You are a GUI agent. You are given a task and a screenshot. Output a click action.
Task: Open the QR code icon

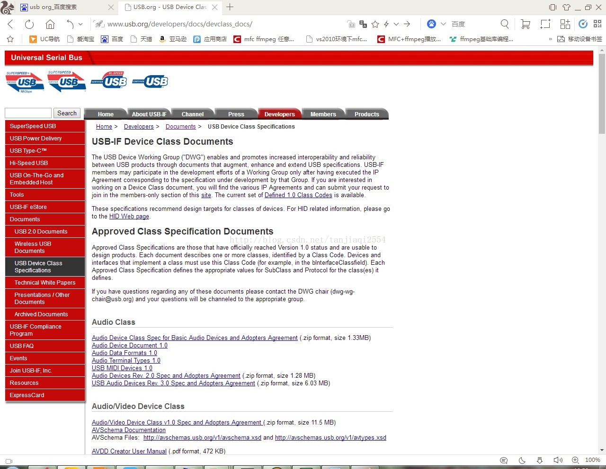(x=597, y=24)
